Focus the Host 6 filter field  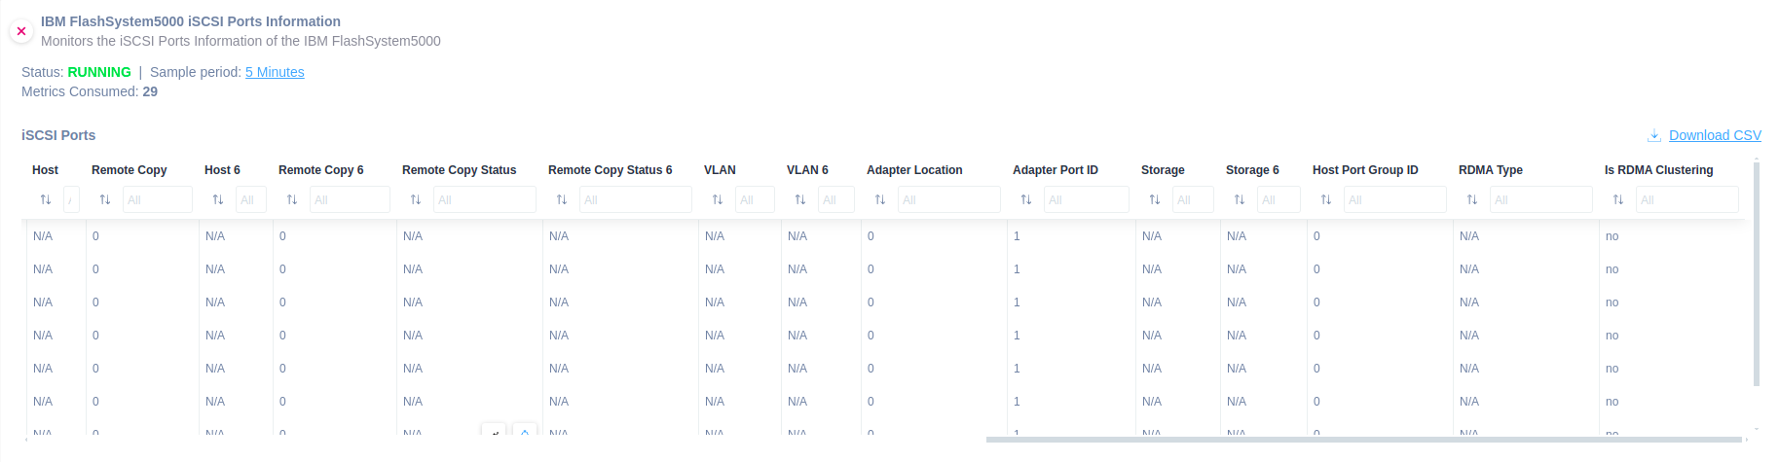(x=251, y=199)
